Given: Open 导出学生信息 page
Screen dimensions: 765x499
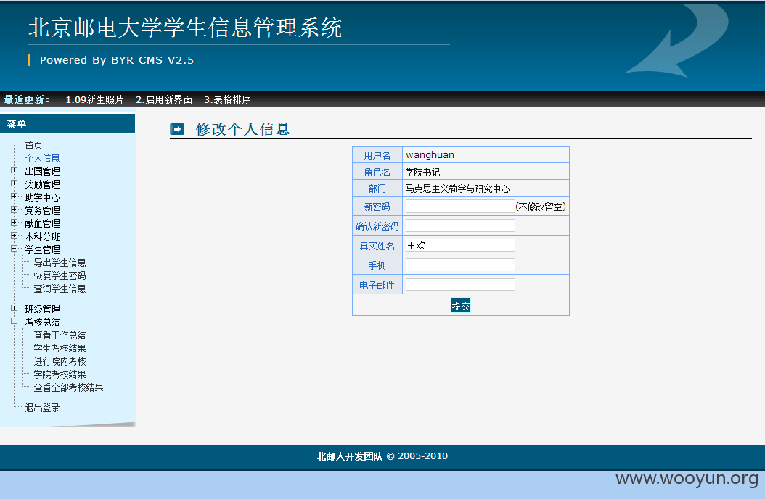Looking at the screenshot, I should pyautogui.click(x=60, y=263).
